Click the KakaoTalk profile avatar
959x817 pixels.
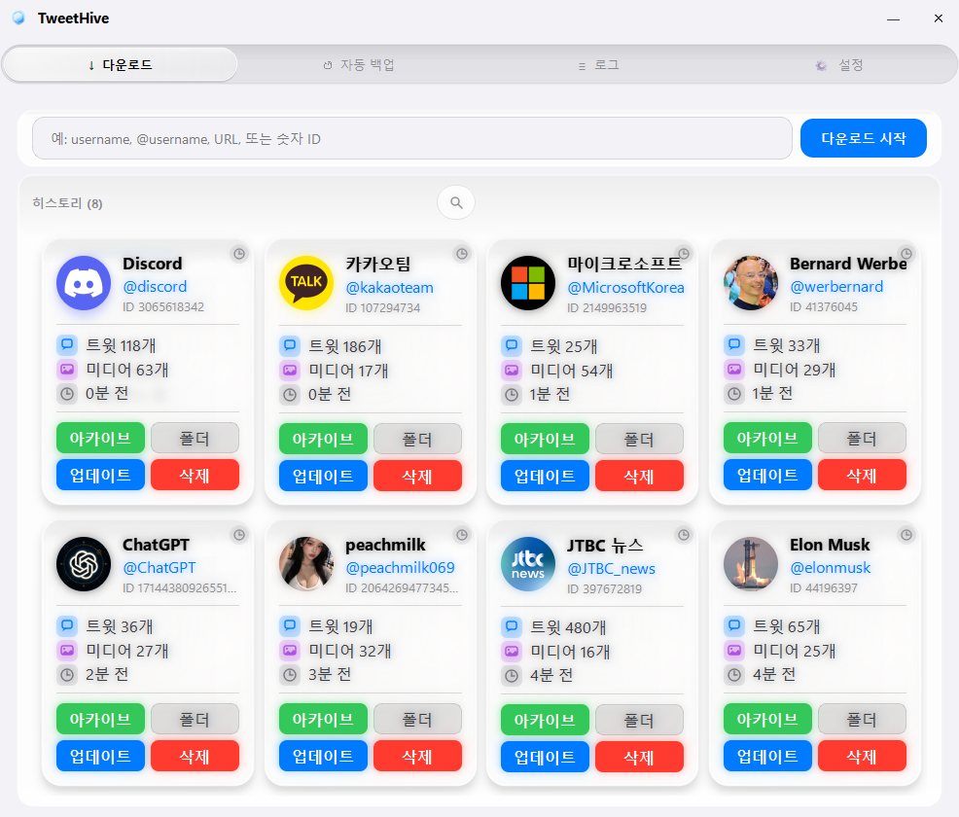tap(306, 283)
